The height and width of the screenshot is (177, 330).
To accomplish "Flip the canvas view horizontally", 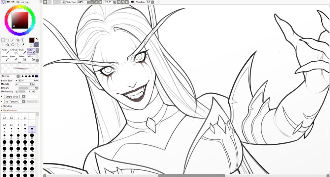I will point(132,2).
